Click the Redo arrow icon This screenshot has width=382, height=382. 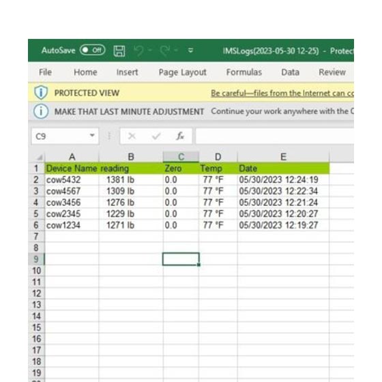(165, 50)
